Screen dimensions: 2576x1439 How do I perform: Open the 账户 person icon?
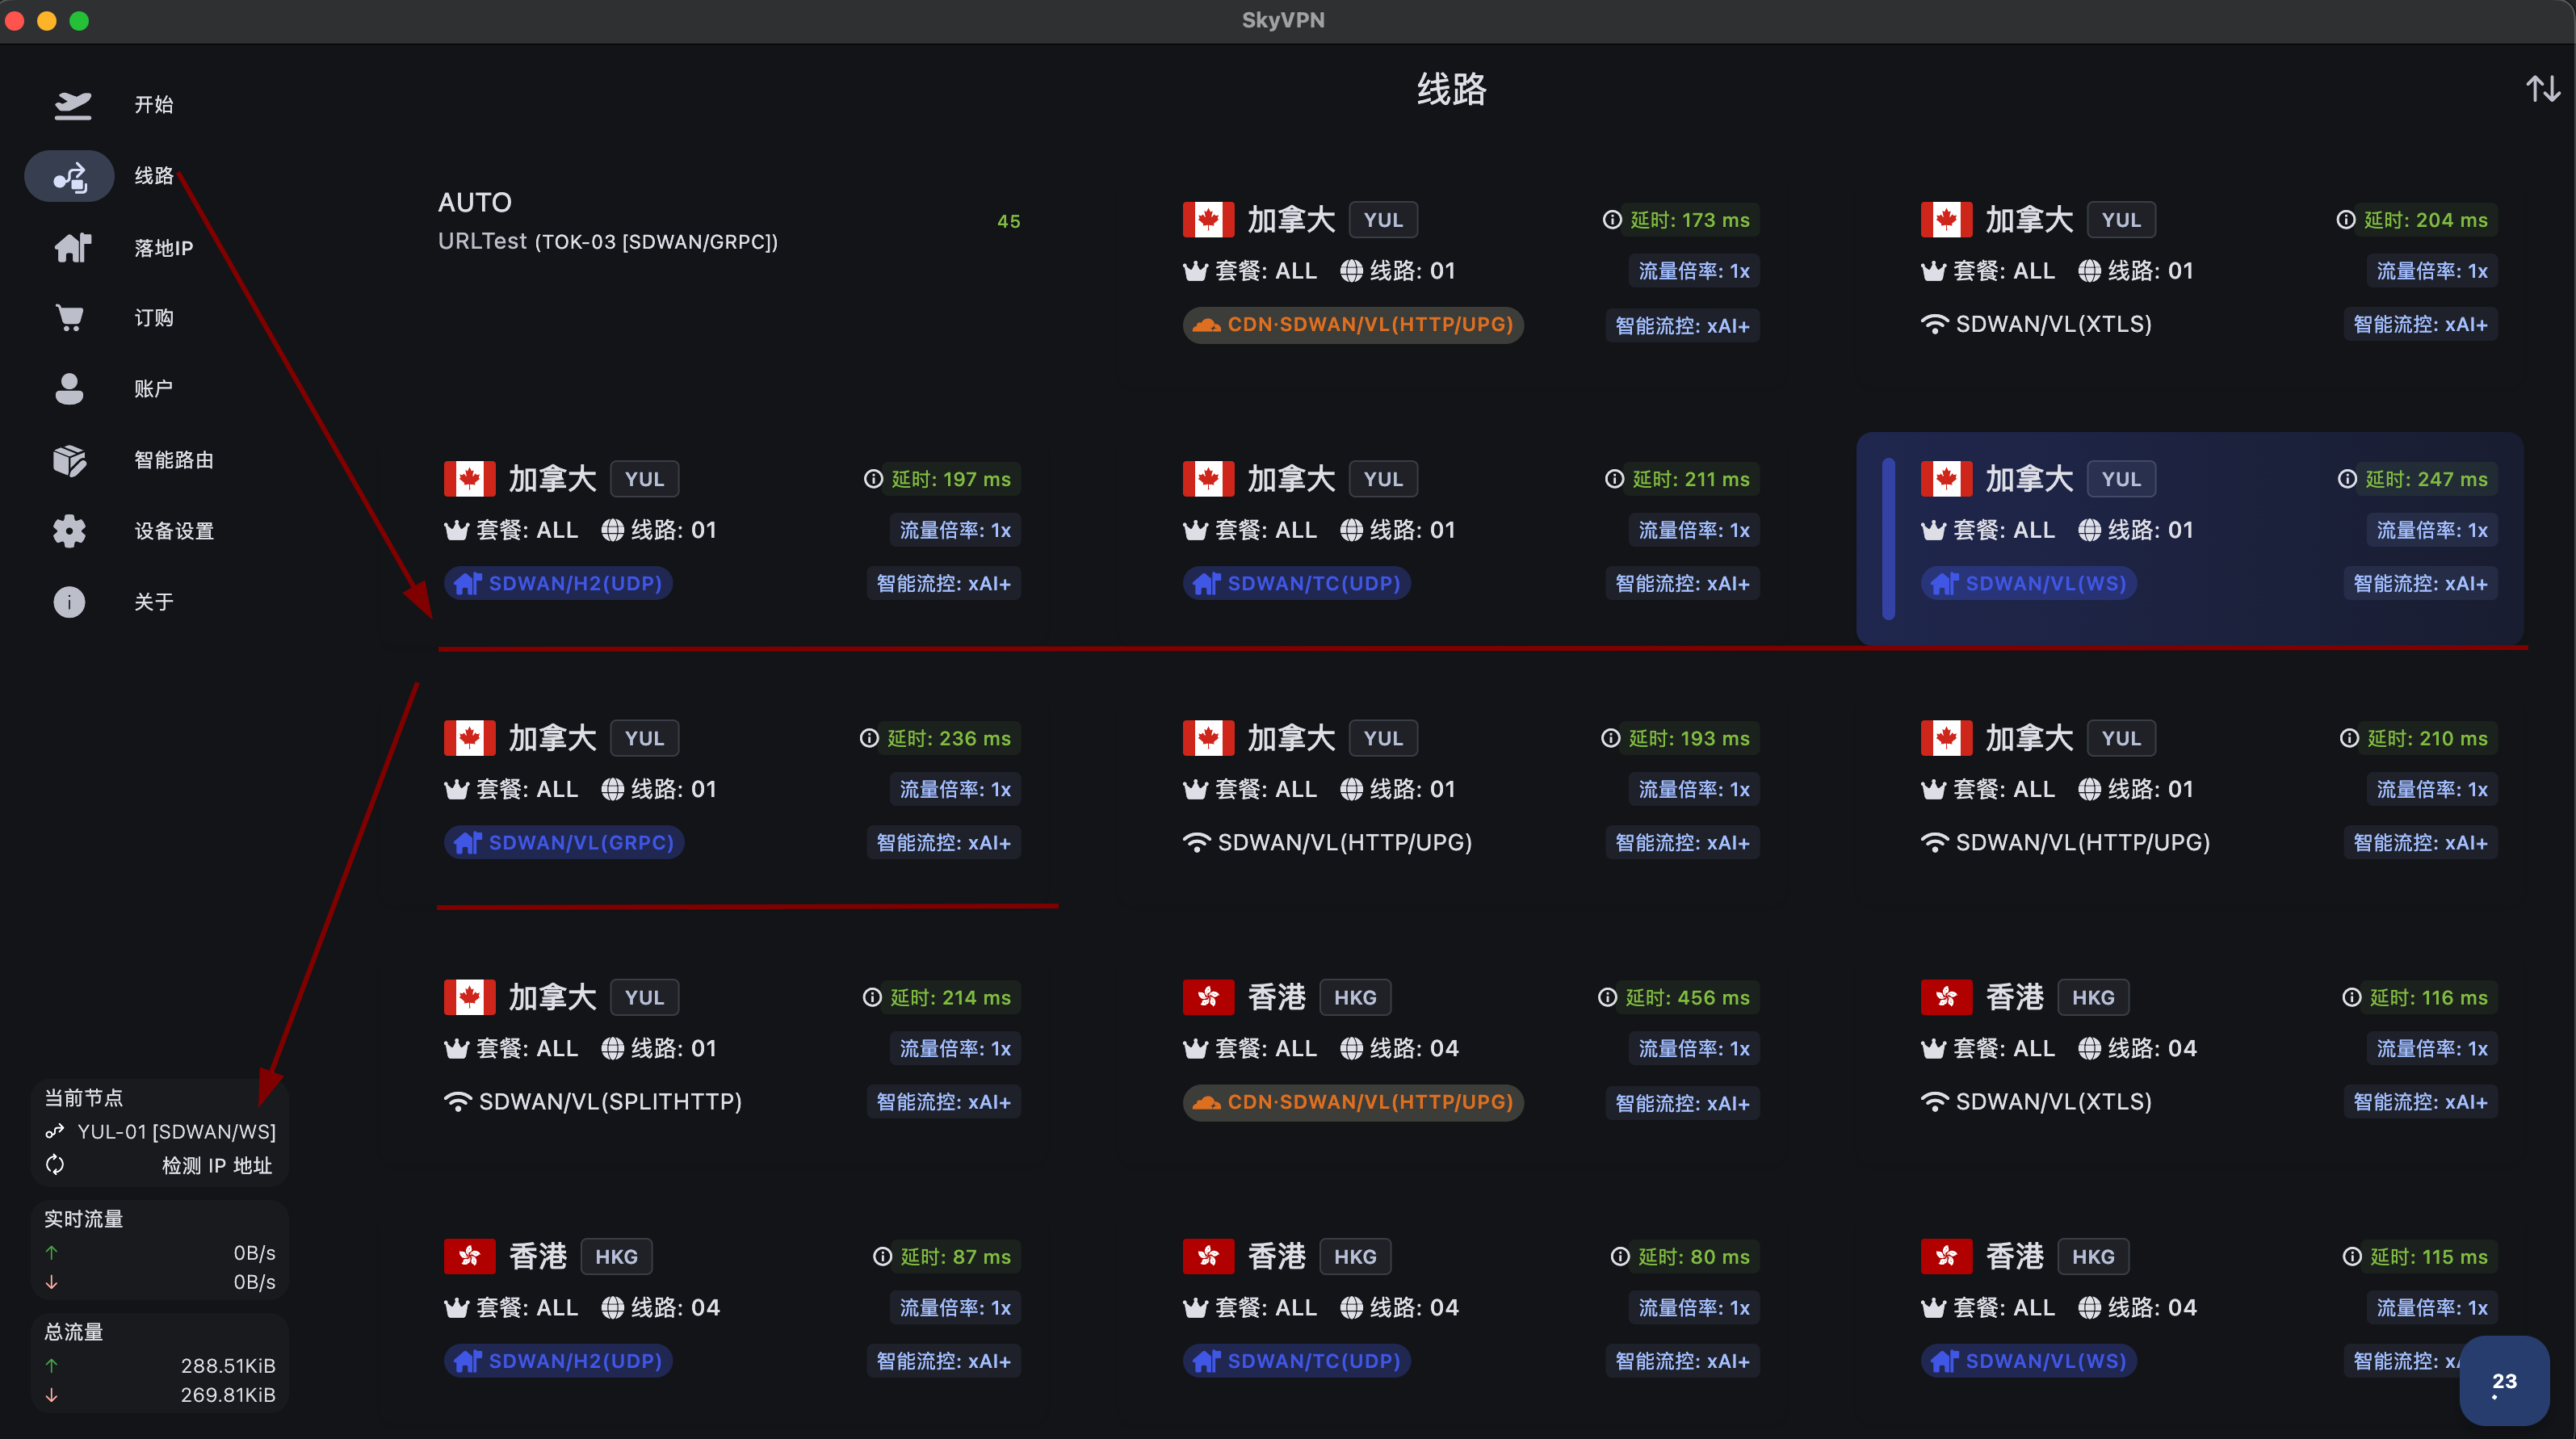pyautogui.click(x=70, y=389)
